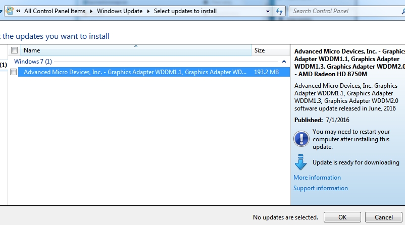Open dropdown arrow after Windows Update breadcrumb
405x225 pixels.
(148, 12)
